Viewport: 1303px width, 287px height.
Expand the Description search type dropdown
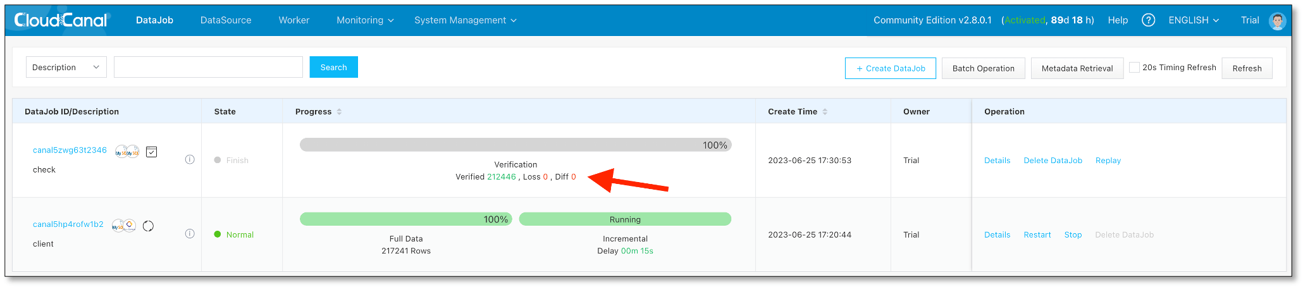66,68
